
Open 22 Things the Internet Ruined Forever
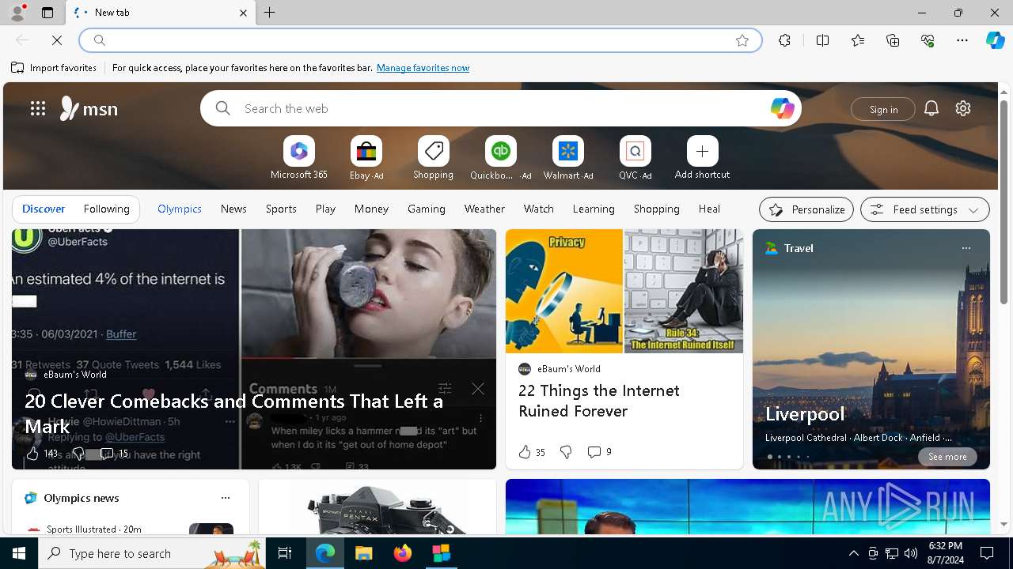599,401
